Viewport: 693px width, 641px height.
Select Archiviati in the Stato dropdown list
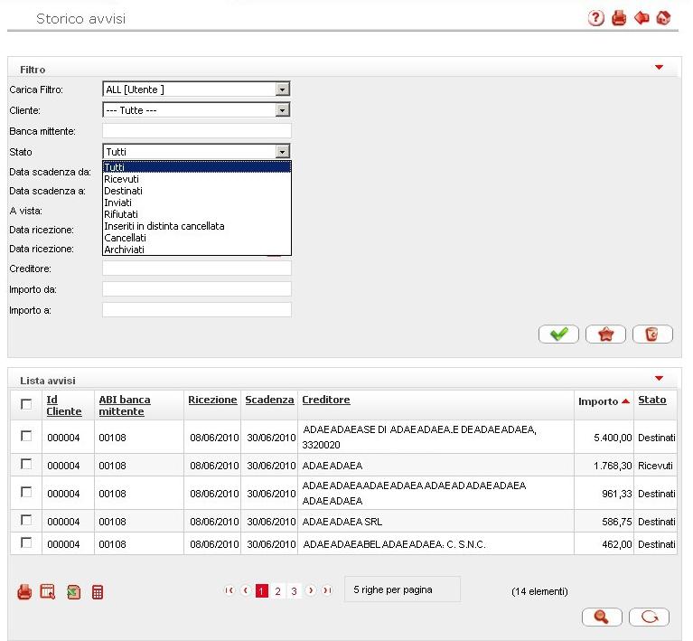pos(124,250)
